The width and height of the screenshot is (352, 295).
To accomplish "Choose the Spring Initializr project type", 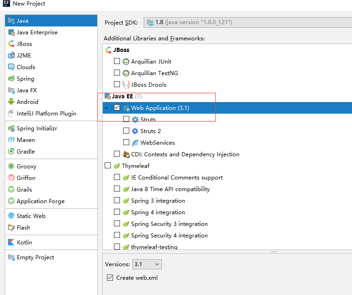I will (51, 128).
